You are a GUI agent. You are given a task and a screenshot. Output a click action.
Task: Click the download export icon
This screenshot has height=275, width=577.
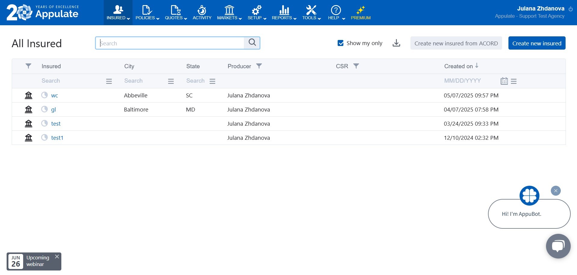pyautogui.click(x=396, y=43)
